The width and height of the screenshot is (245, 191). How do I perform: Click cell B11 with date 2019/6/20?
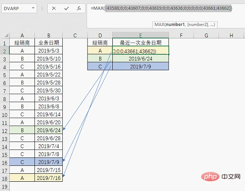(49, 122)
